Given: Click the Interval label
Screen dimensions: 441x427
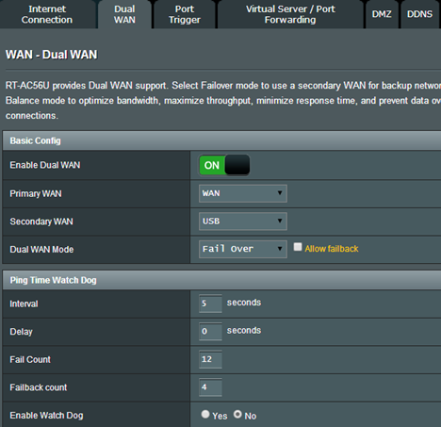Looking at the screenshot, I should coord(24,304).
